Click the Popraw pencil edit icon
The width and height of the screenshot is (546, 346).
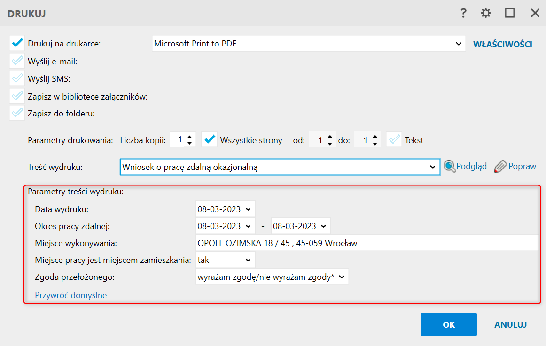[x=501, y=167]
